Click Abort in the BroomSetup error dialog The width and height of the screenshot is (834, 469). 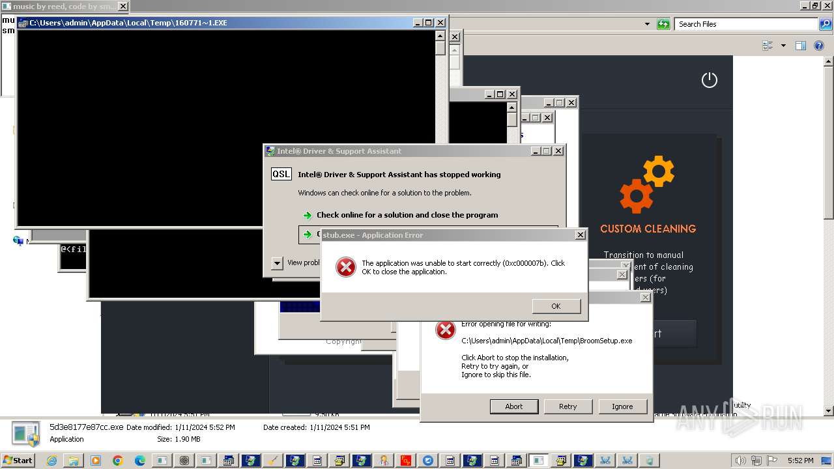tap(513, 406)
